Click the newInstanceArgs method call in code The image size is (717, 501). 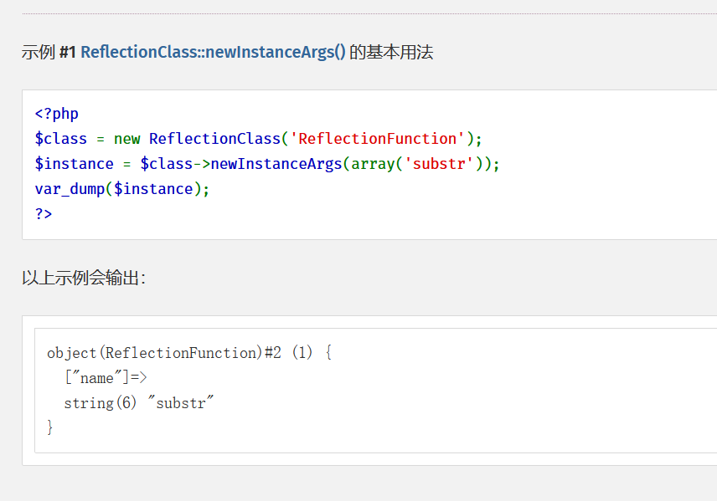[276, 164]
